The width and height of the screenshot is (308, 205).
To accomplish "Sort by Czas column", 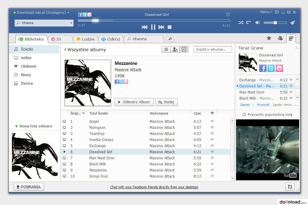I will pos(197,113).
